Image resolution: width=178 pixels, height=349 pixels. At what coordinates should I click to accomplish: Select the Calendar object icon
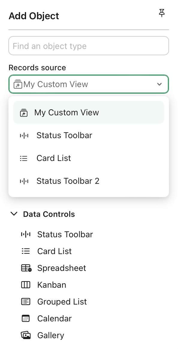pos(26,318)
